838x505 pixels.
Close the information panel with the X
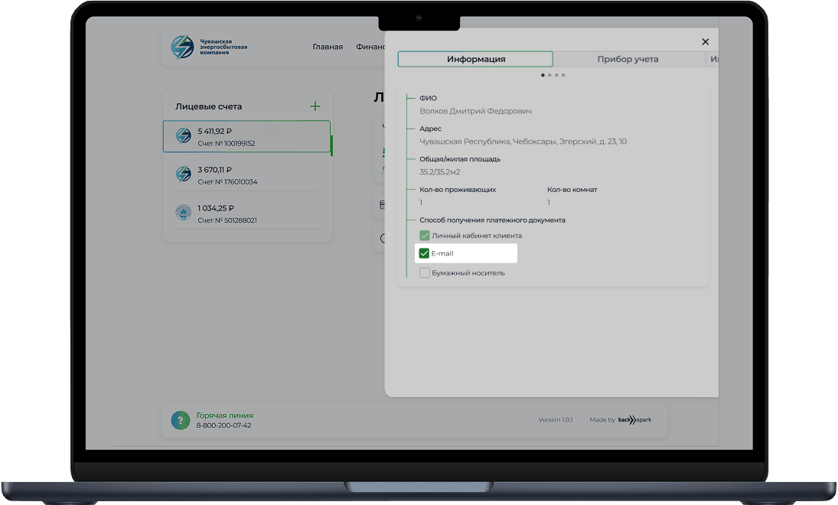[x=705, y=42]
